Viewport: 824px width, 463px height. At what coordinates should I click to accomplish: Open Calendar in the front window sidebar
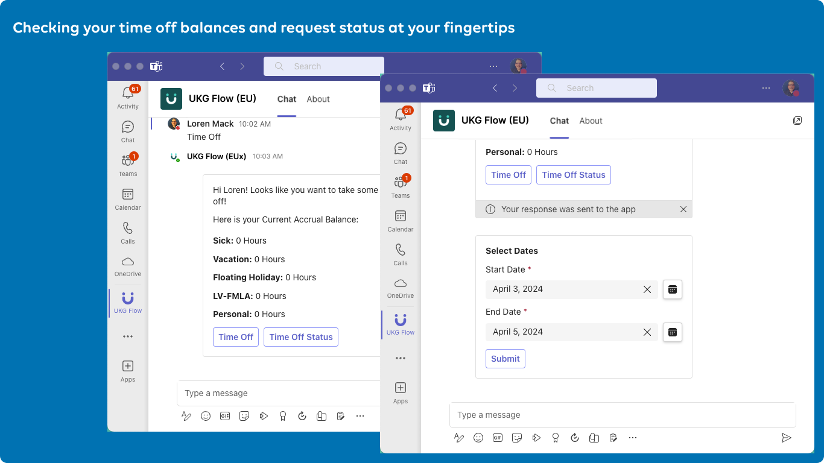[401, 221]
